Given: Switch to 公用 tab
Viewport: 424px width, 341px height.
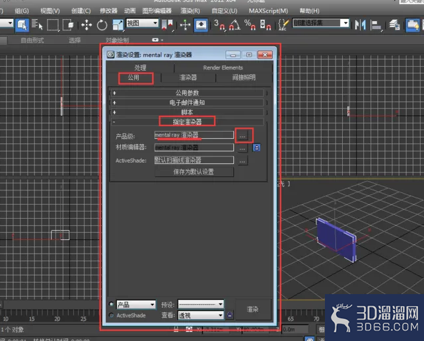Looking at the screenshot, I should point(133,78).
